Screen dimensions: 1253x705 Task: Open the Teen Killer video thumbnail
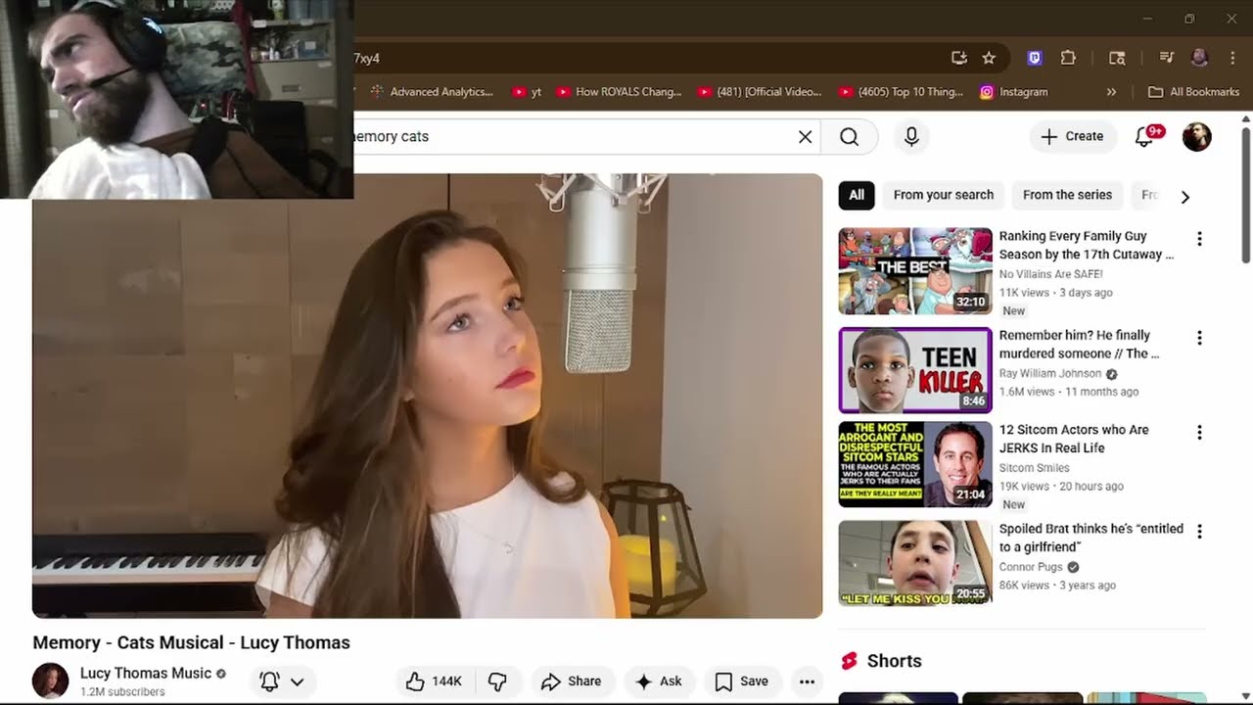pos(915,370)
